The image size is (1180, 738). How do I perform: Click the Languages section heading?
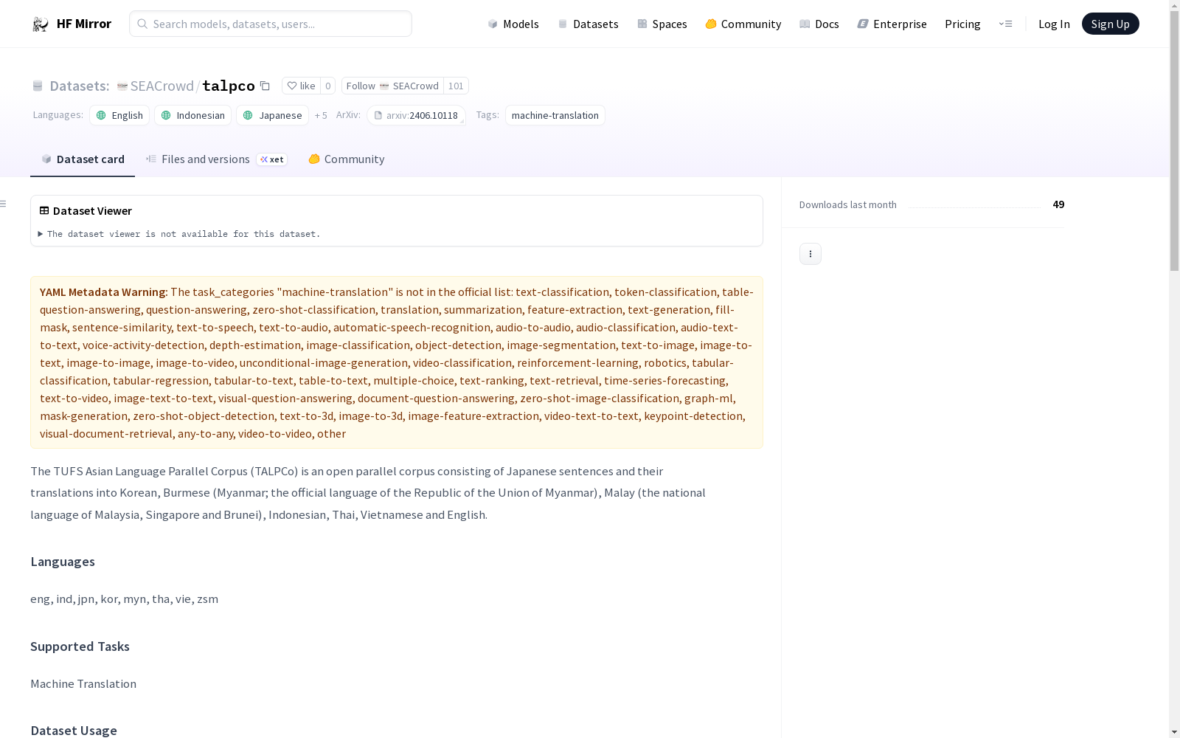[63, 562]
